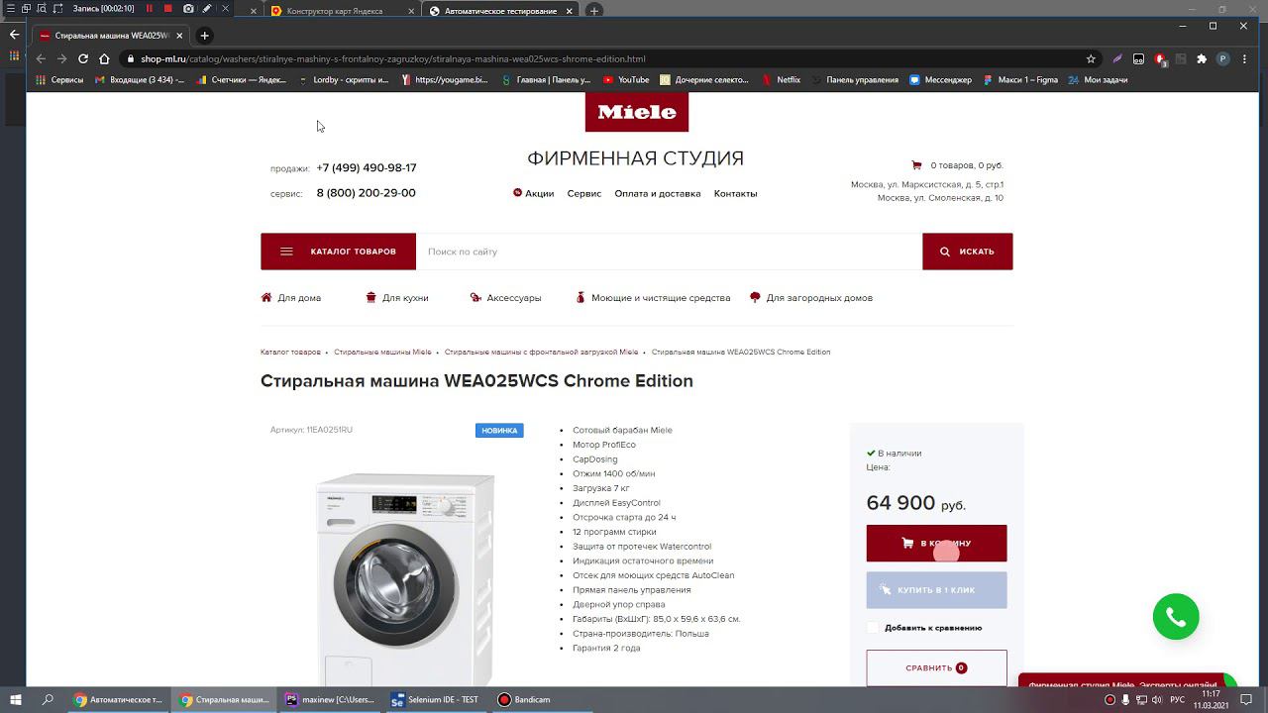Open the Мессенджер bookmark
This screenshot has width=1268, height=713.
[940, 80]
